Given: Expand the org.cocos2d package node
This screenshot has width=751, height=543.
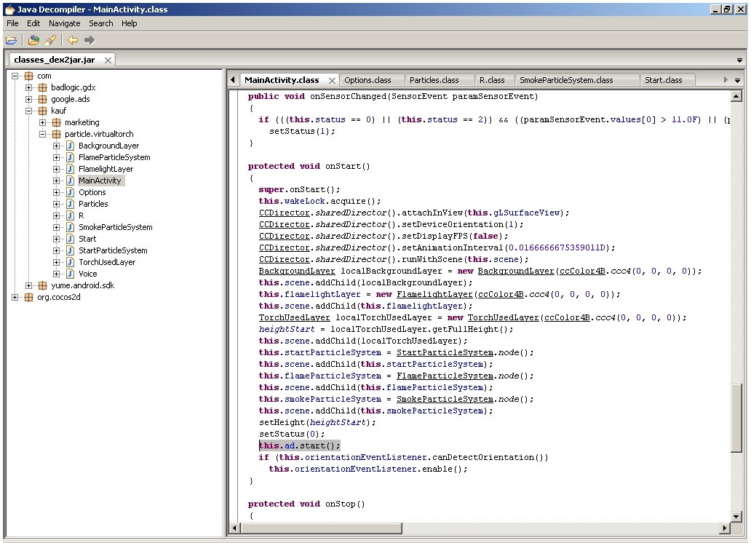Looking at the screenshot, I should pos(16,297).
